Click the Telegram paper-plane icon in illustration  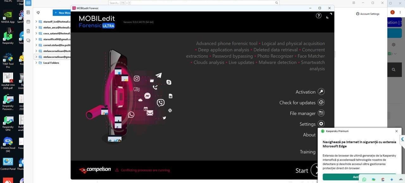point(159,75)
